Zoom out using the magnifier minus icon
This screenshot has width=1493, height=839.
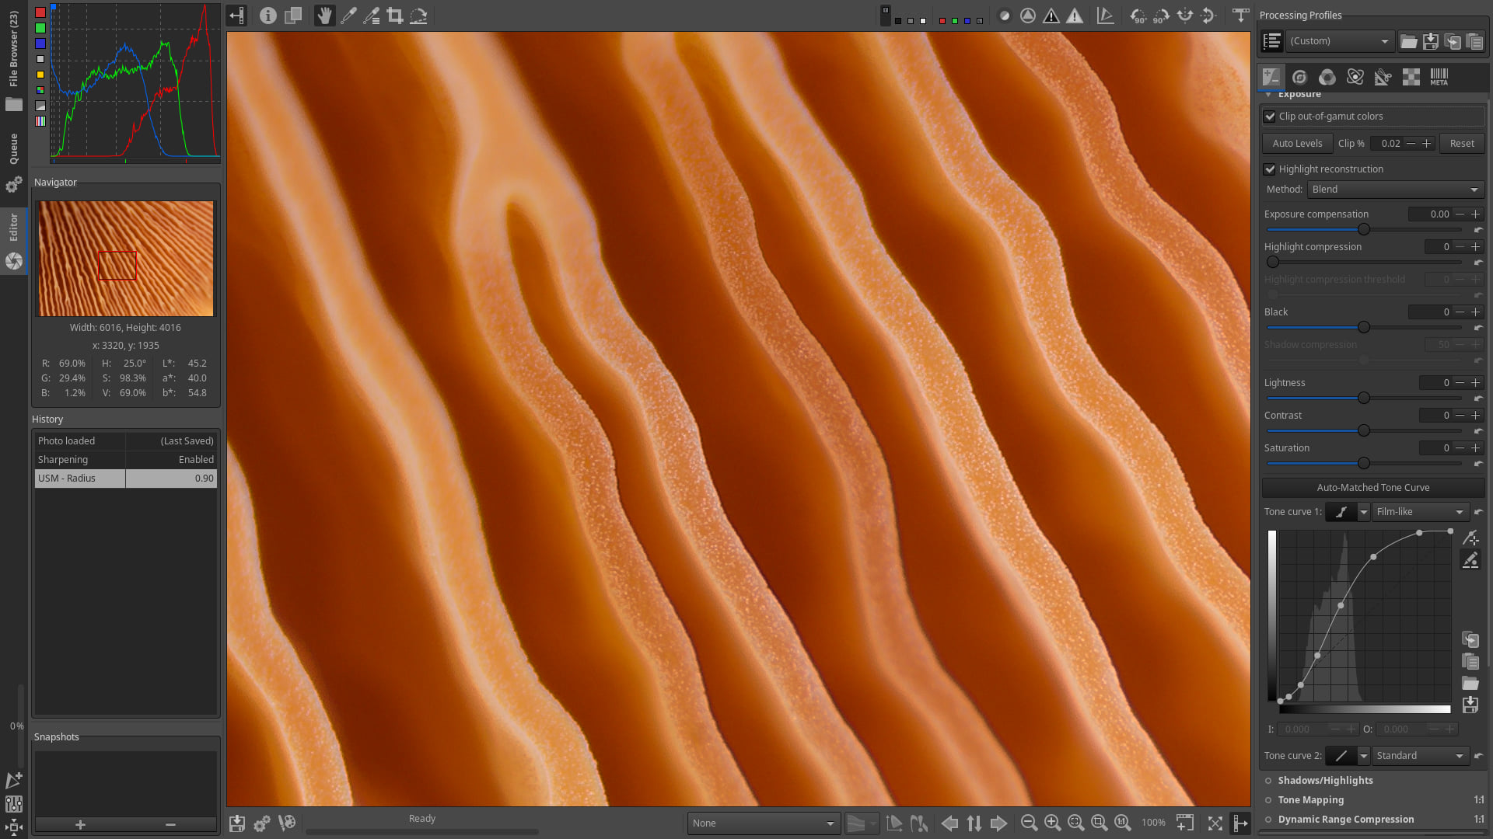(x=1029, y=823)
